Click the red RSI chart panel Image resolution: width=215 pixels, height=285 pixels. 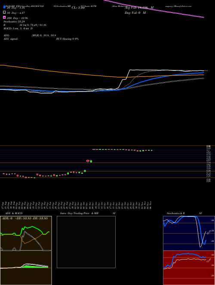(189, 268)
